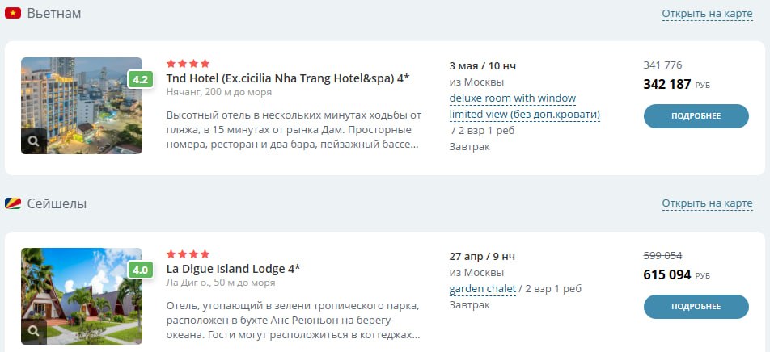Click the Seychelles flag icon
Screen dimensions: 770x352
click(12, 204)
